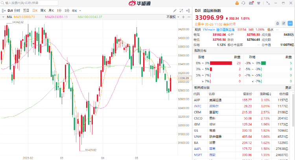The width and height of the screenshot is (295, 160).
Task: Click the shrink window arrows icon
Action: coord(268,3)
